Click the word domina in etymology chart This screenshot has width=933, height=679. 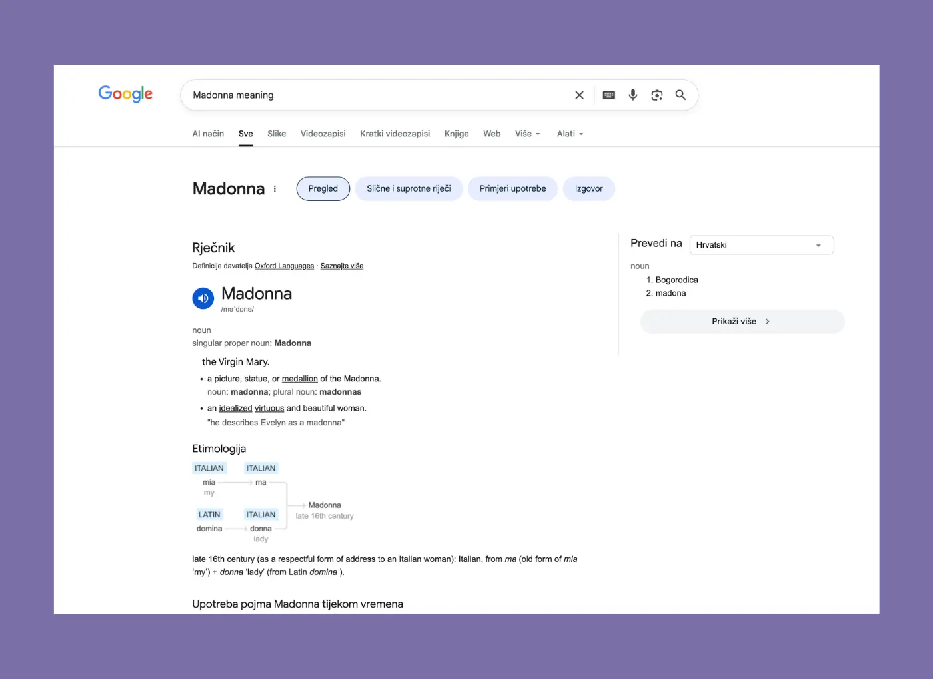(x=209, y=529)
